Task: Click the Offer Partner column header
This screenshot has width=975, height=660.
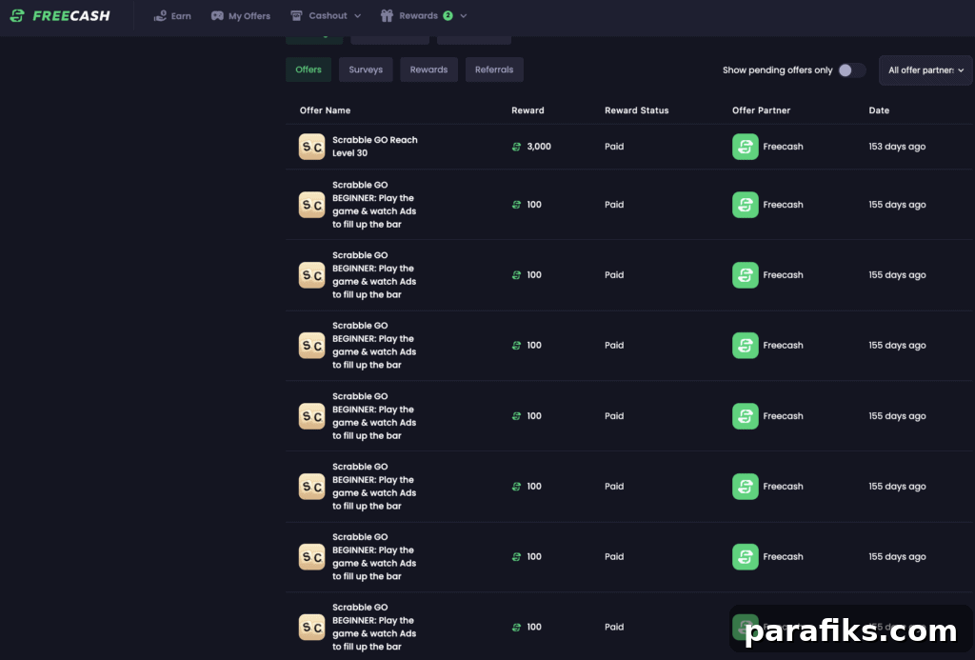Action: (x=761, y=110)
